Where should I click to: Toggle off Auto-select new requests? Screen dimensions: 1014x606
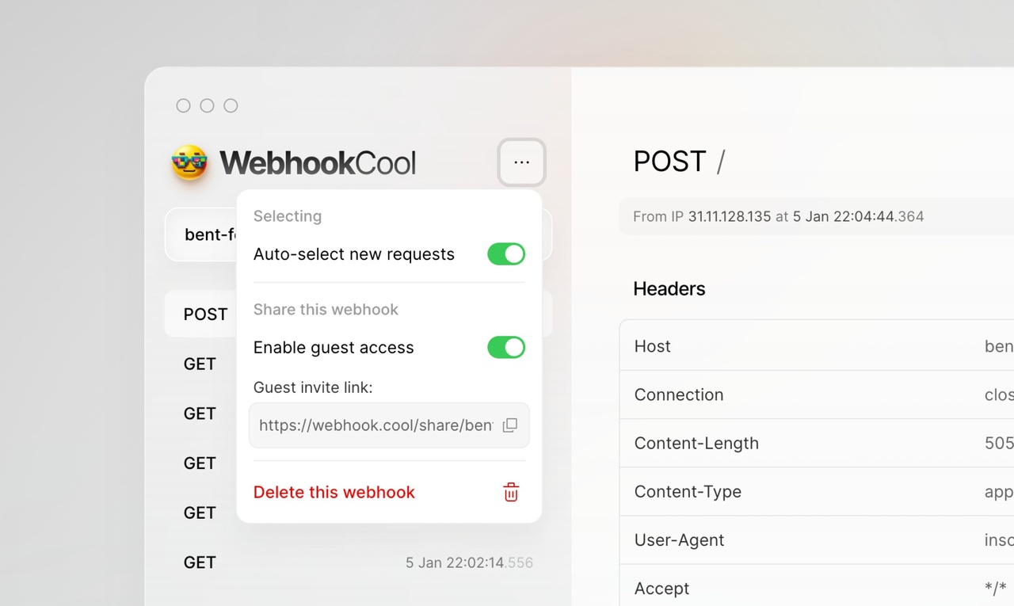tap(506, 253)
